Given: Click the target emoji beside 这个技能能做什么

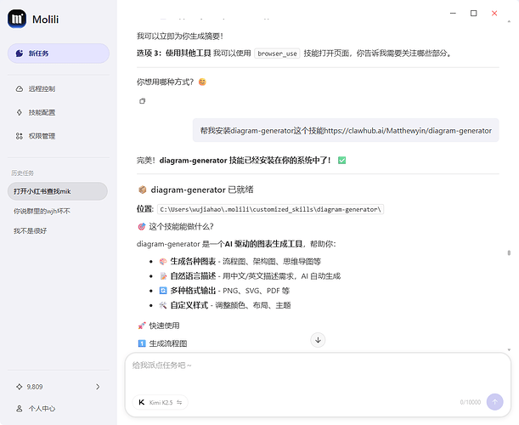Looking at the screenshot, I should coord(142,227).
